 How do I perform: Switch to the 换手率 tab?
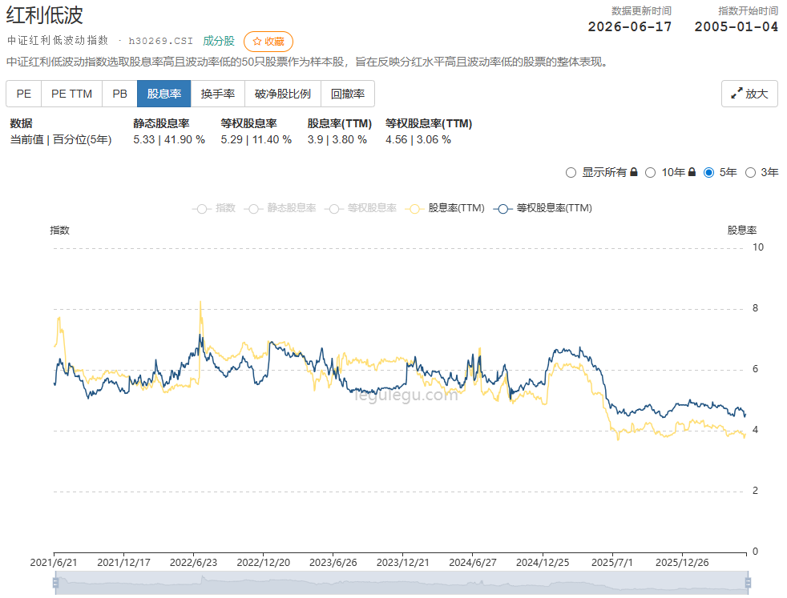(x=218, y=94)
